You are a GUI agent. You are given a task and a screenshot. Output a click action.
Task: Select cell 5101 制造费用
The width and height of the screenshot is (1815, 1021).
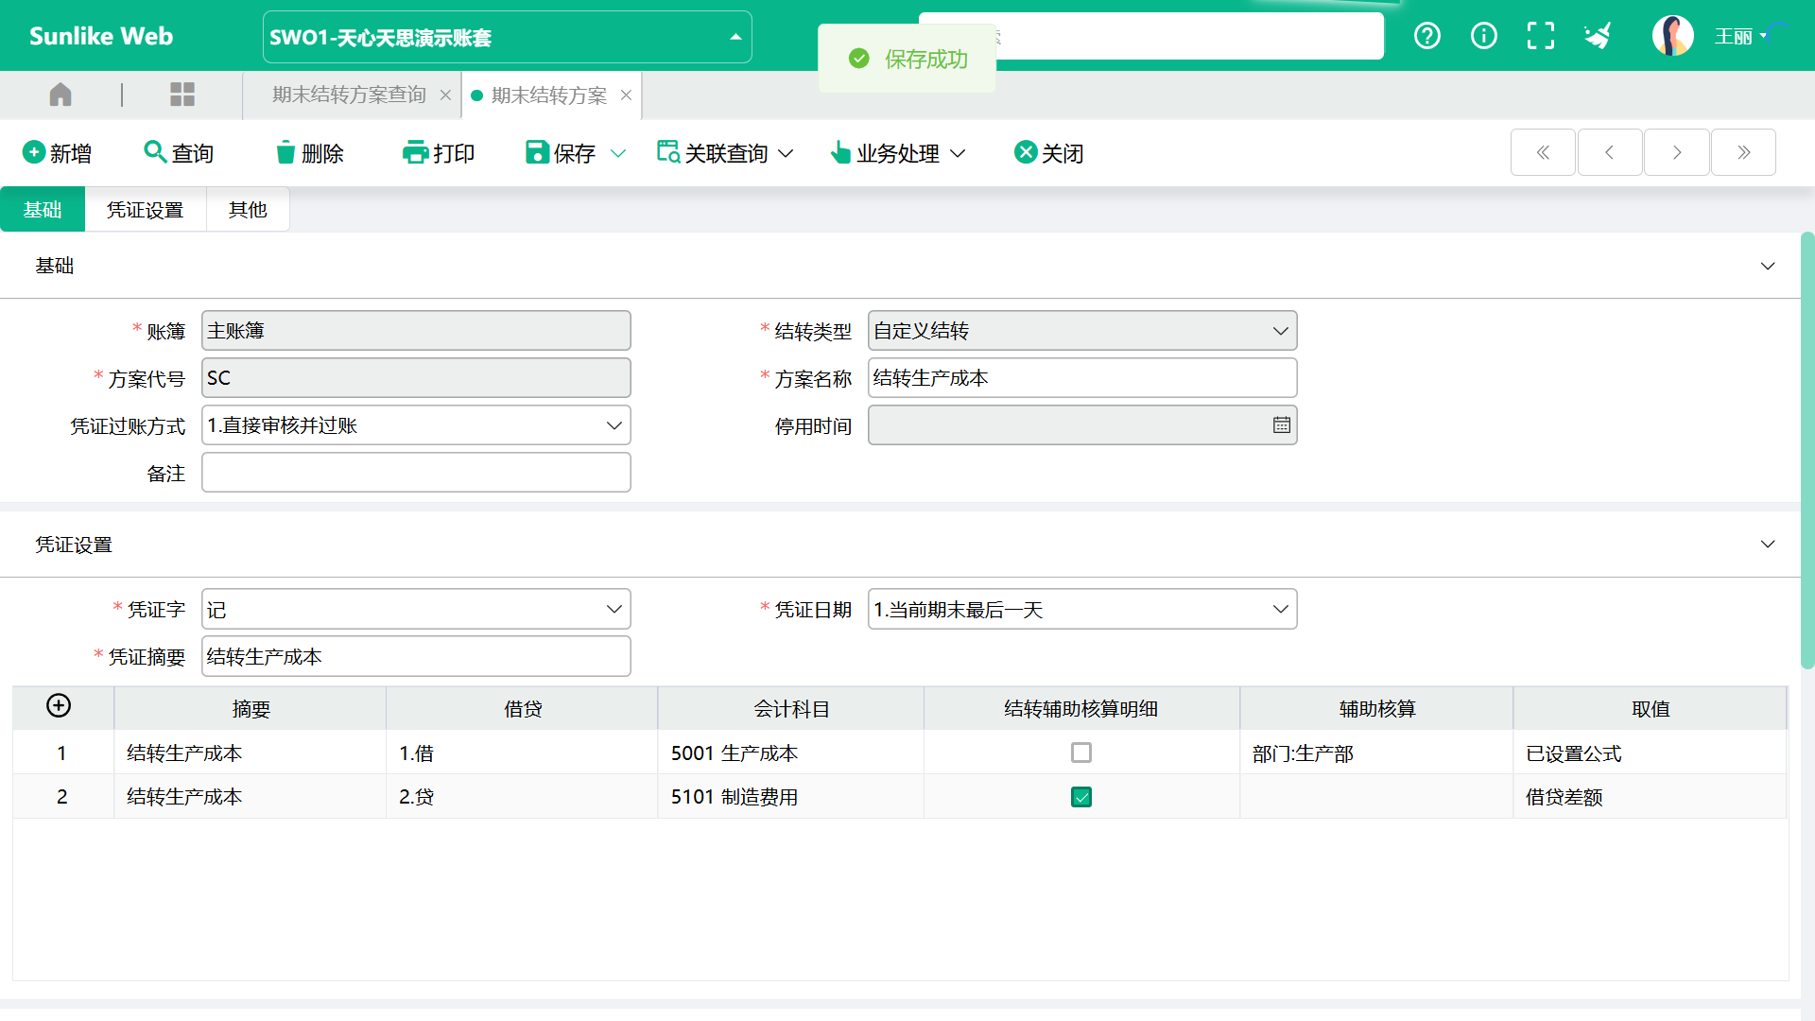790,797
